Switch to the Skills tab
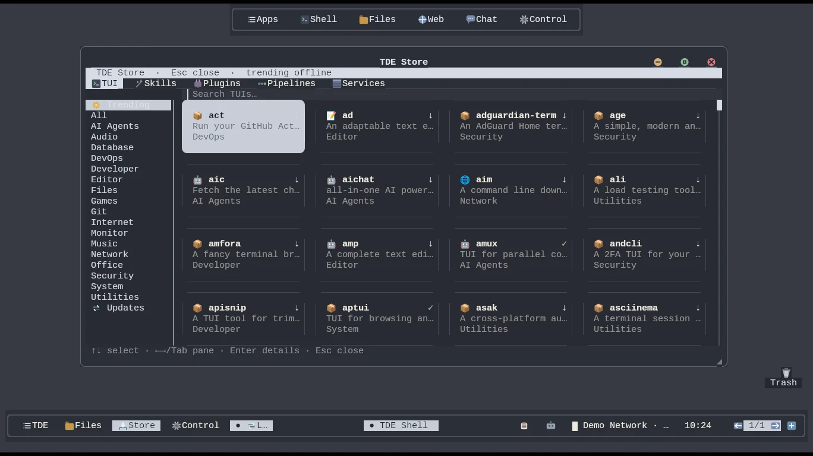Image resolution: width=813 pixels, height=456 pixels. pos(156,84)
